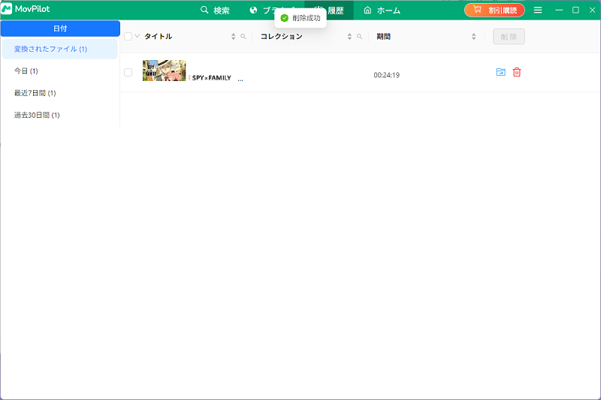Click the 削除成功 success notification

[x=300, y=18]
